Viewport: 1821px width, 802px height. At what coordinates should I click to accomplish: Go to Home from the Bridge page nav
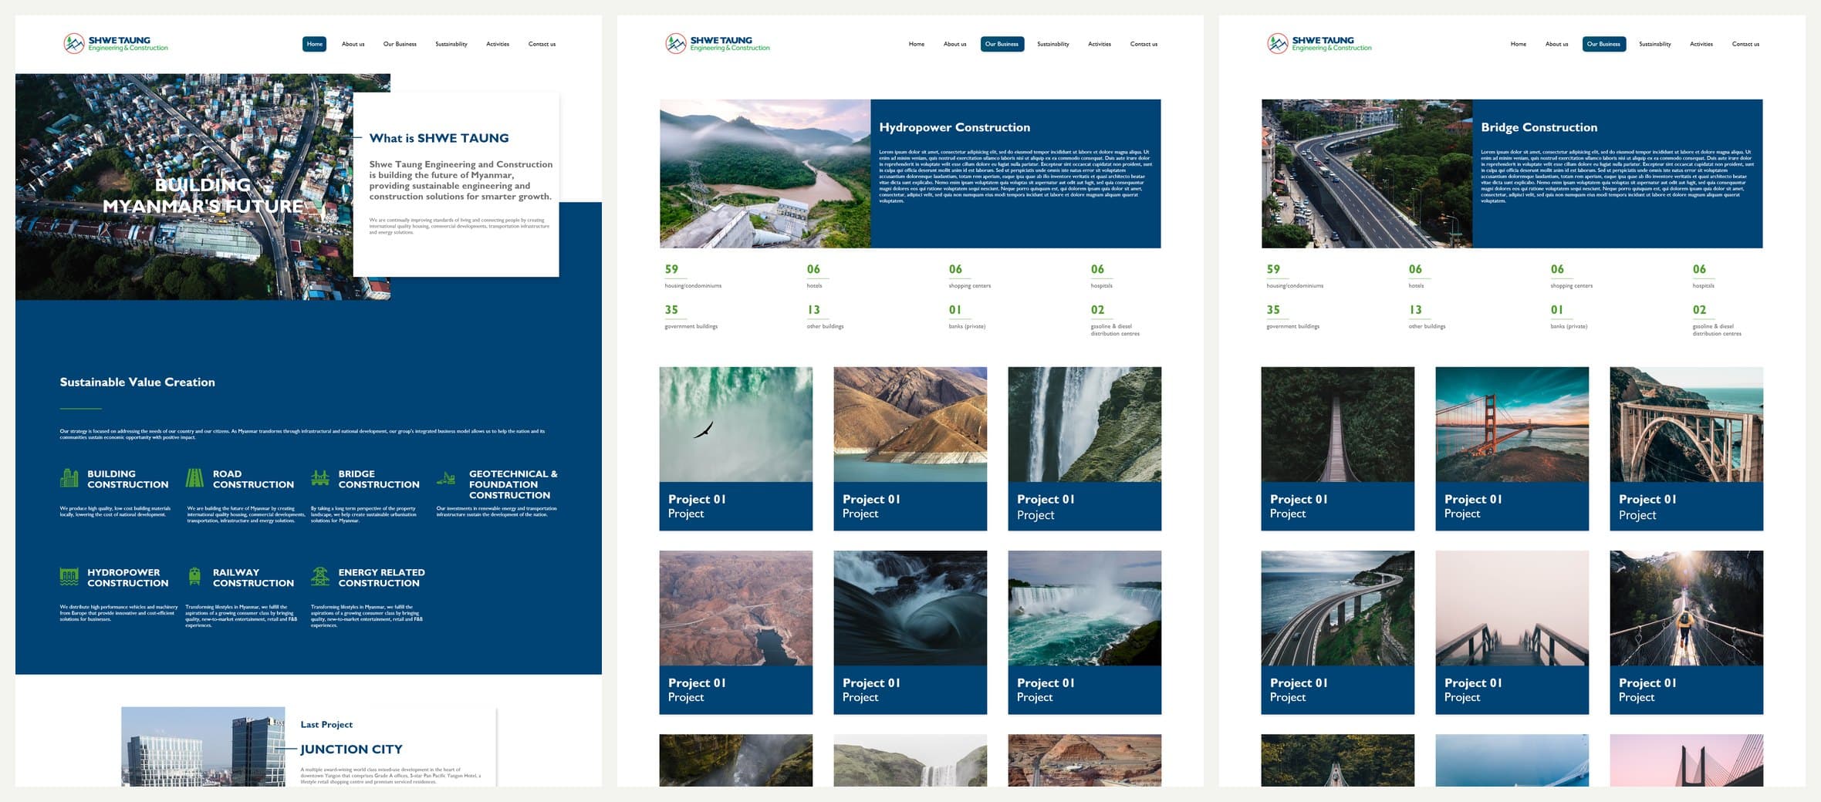[x=1519, y=44]
